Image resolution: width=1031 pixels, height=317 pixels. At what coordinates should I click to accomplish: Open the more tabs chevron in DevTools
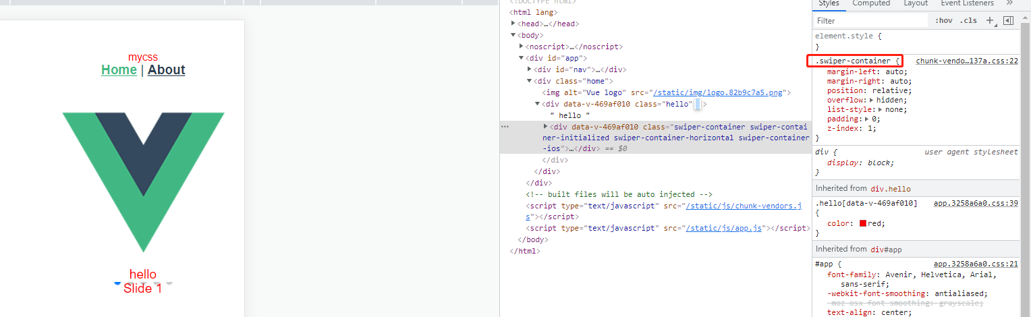(1009, 3)
